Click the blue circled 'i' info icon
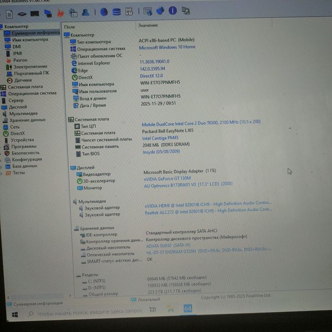The height and width of the screenshot is (332, 332). (173, 10)
